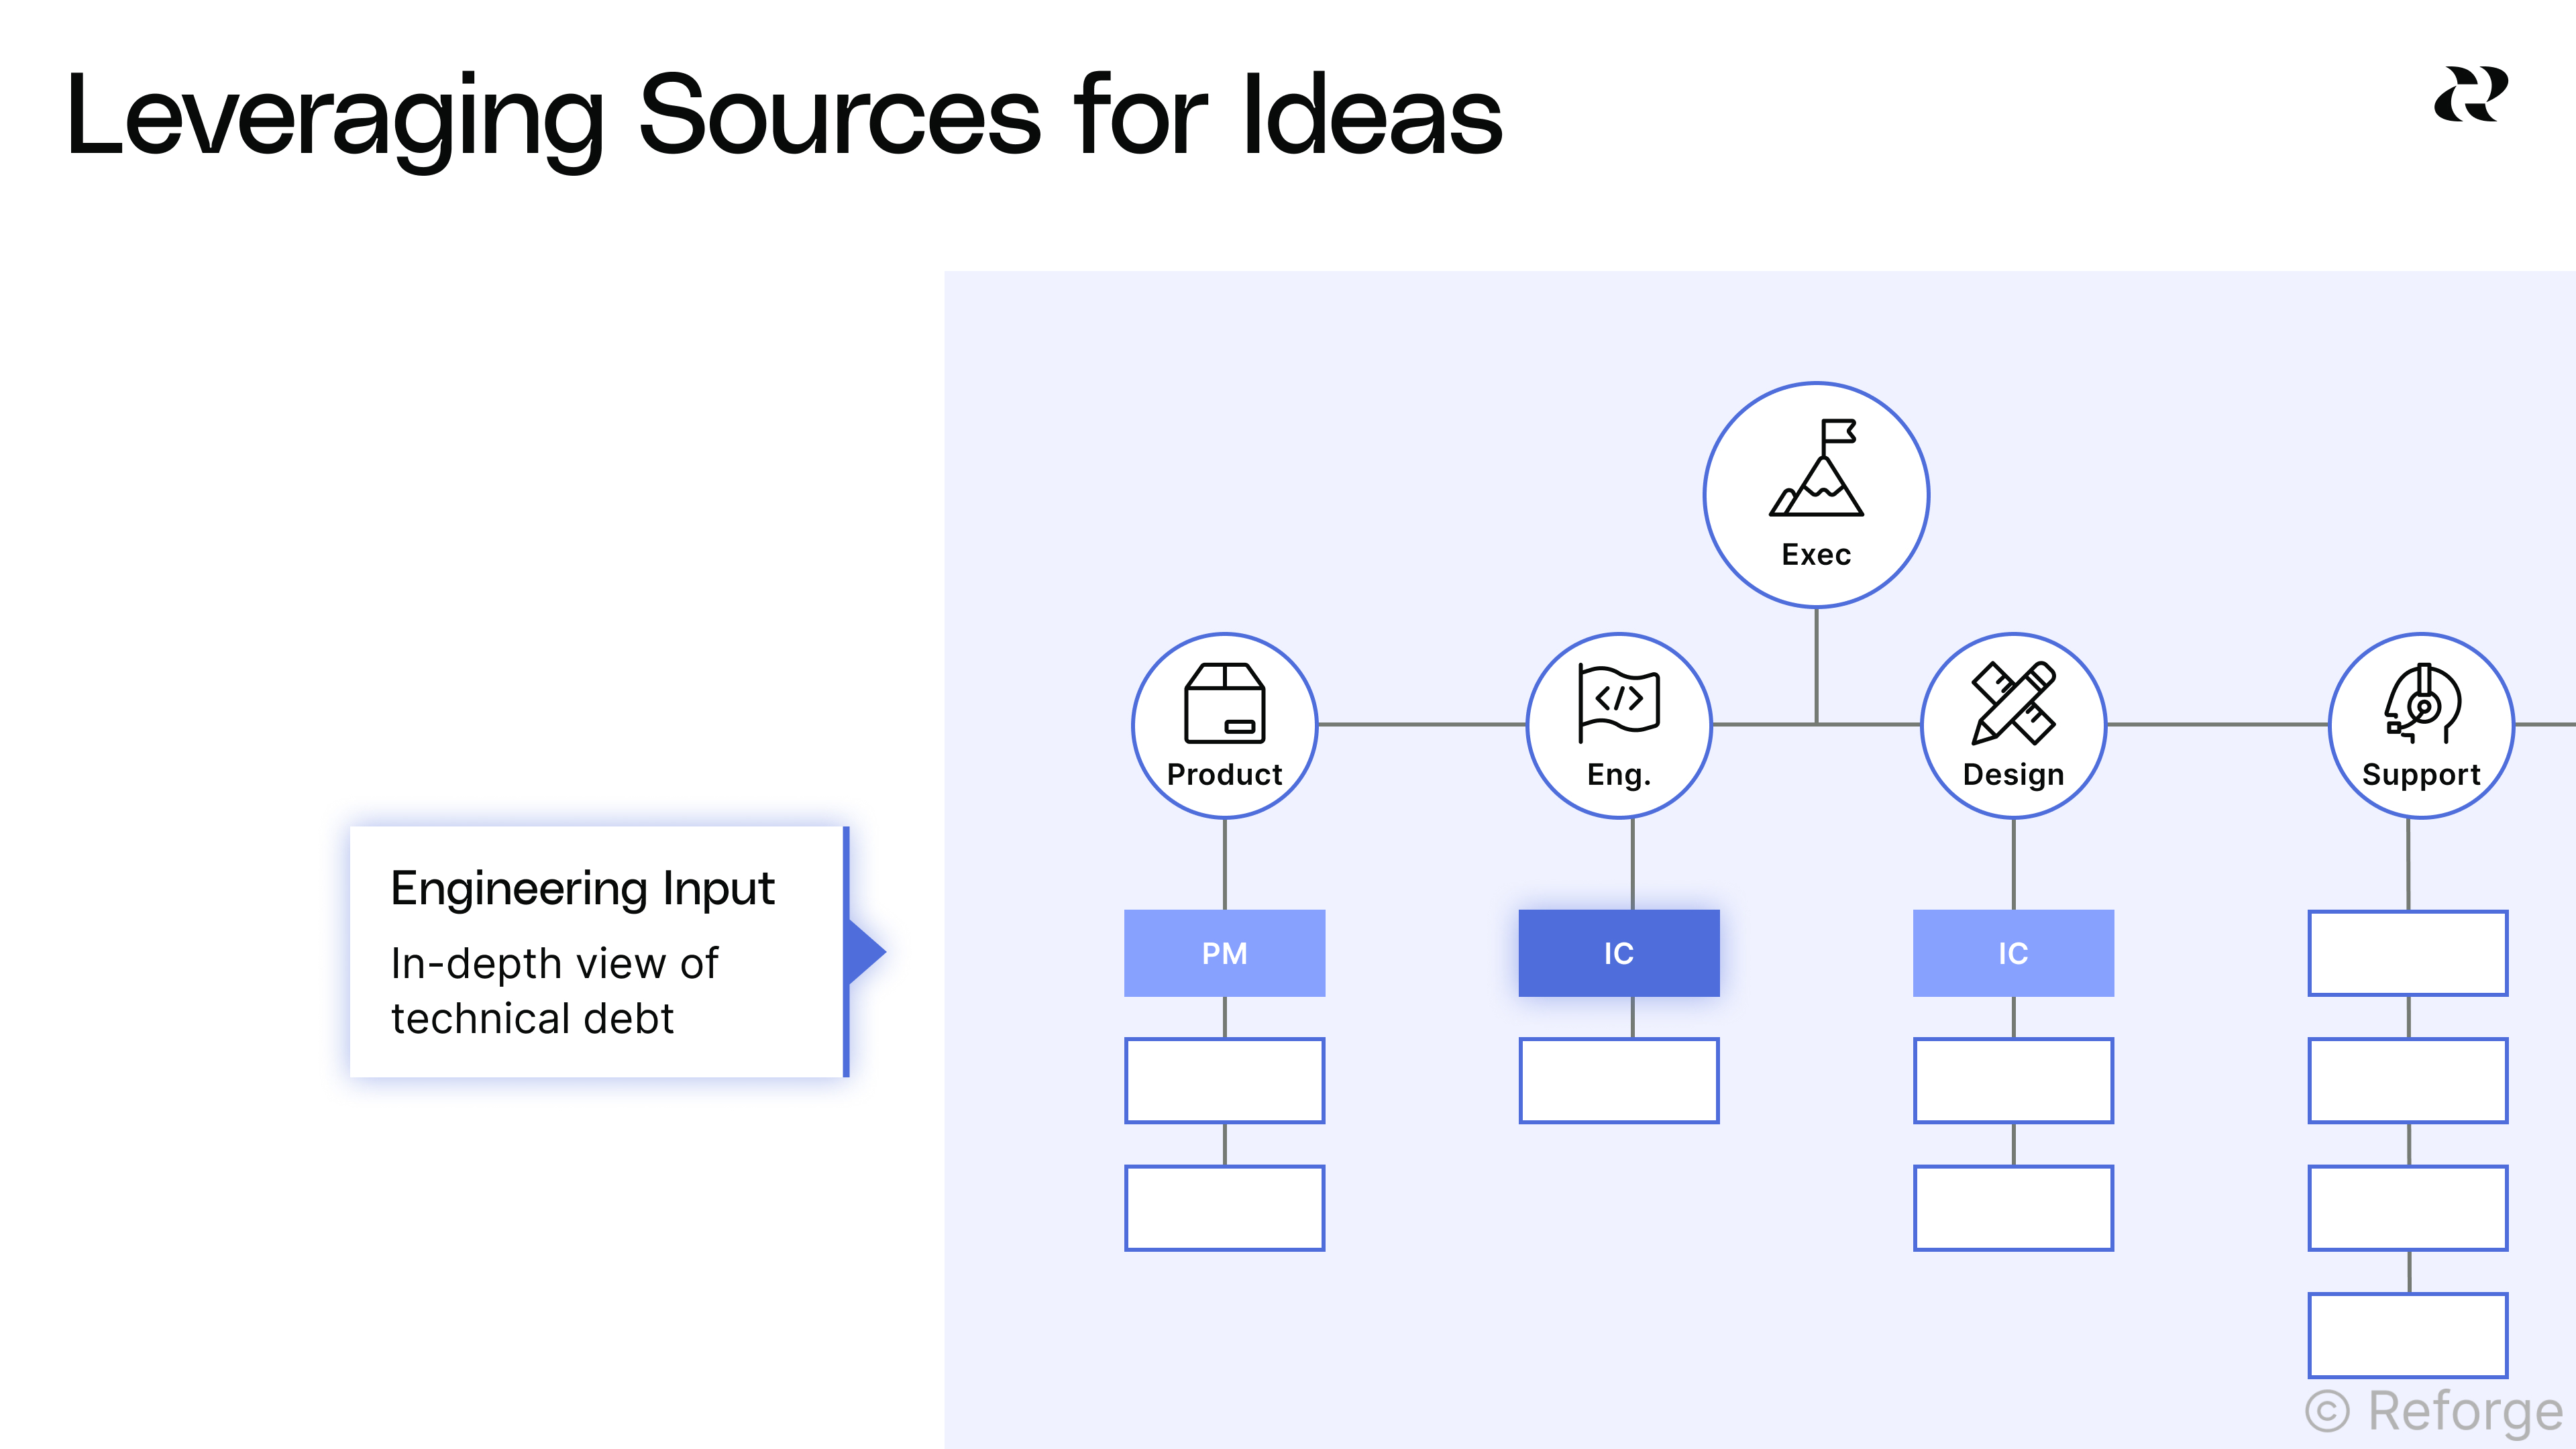
Task: Click the Leveraging Sources for Ideas title
Action: [784, 116]
